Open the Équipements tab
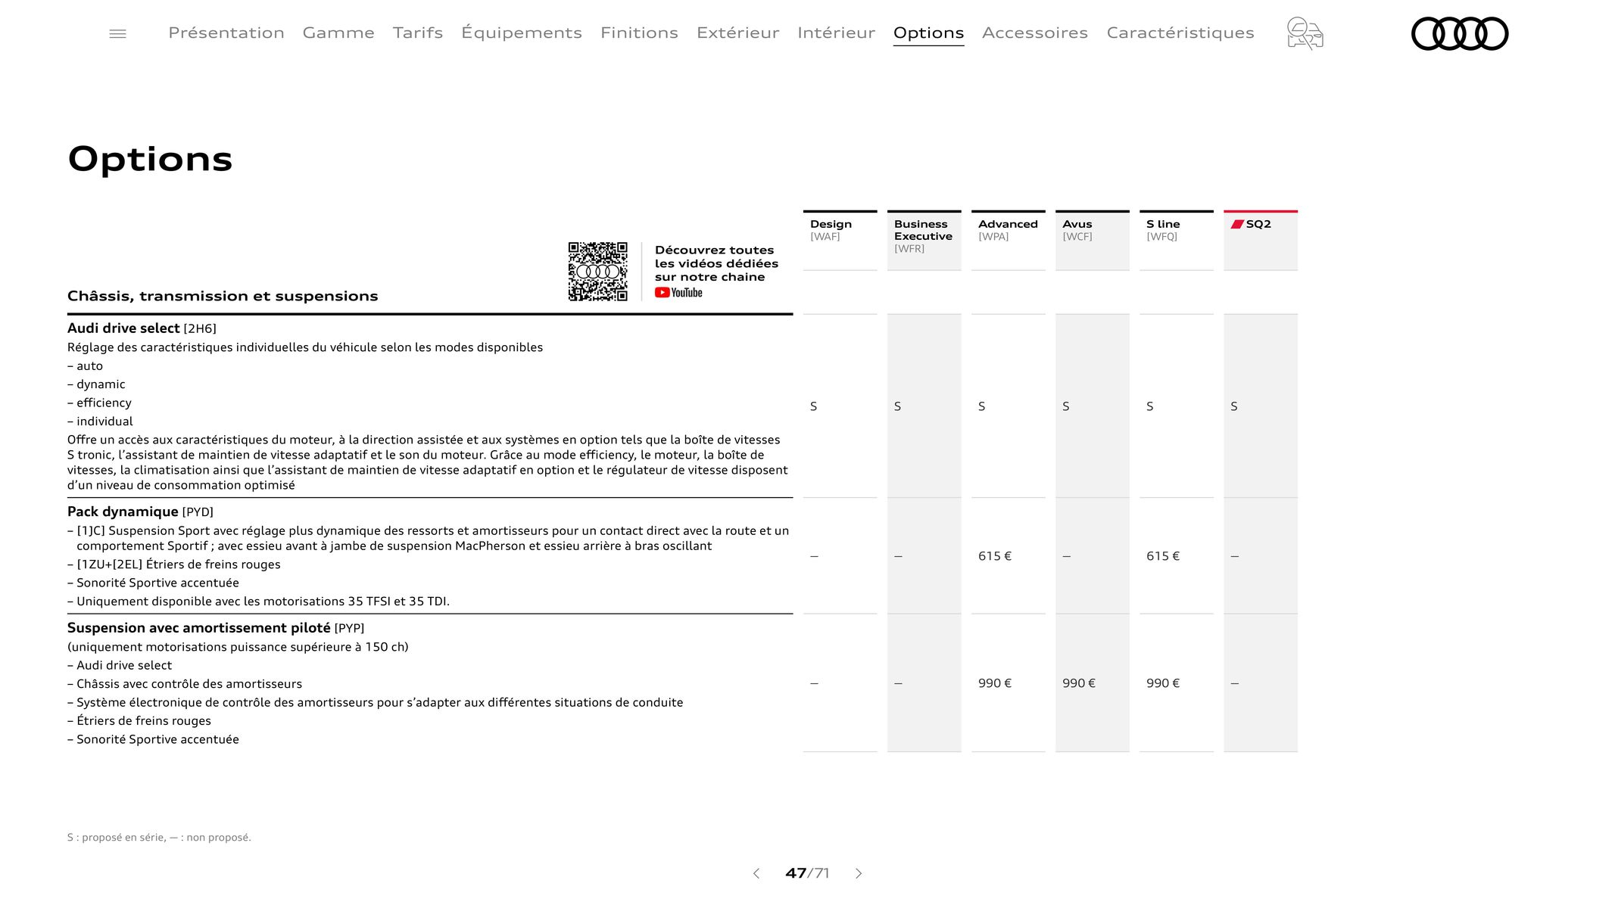1615x908 pixels. pyautogui.click(x=522, y=33)
